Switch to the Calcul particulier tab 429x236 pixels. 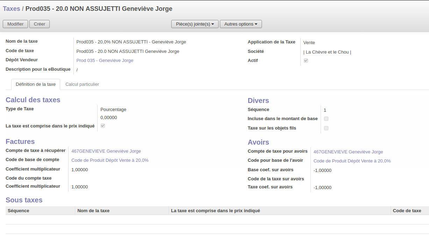(x=82, y=84)
